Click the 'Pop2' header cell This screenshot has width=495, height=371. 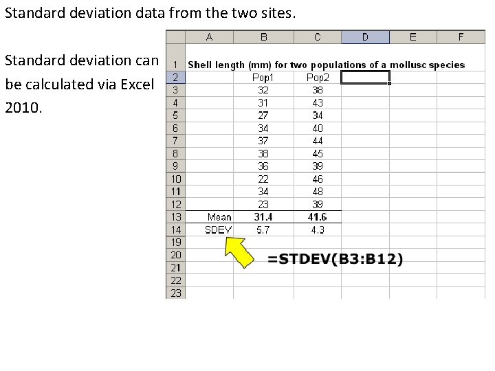[x=318, y=77]
